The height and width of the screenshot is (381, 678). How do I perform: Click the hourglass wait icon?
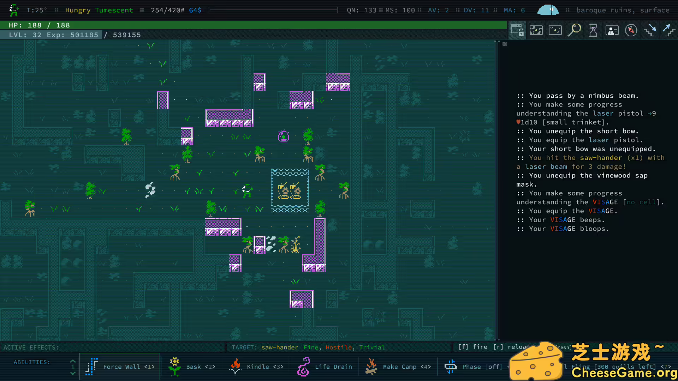click(x=593, y=30)
